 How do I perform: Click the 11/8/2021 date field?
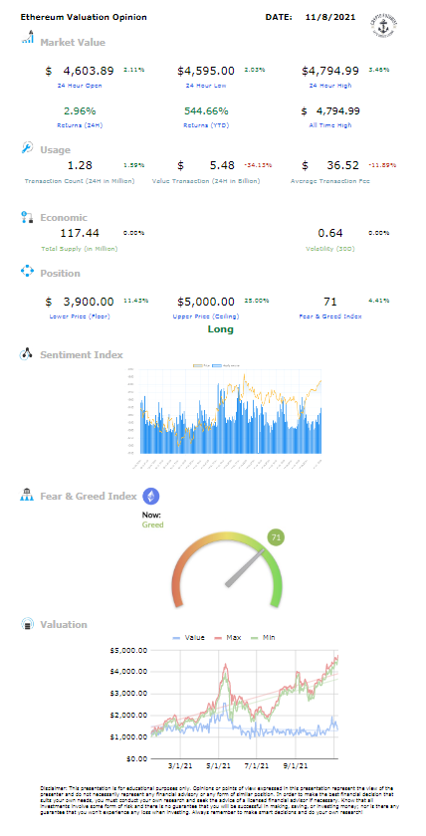click(330, 17)
